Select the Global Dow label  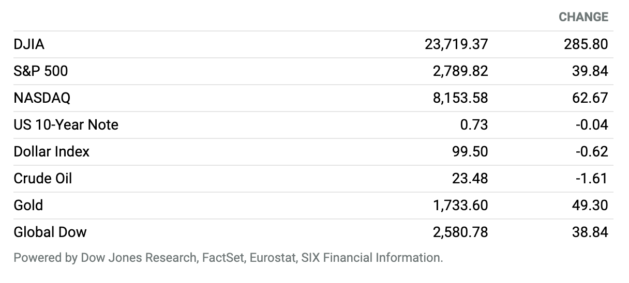tap(50, 232)
